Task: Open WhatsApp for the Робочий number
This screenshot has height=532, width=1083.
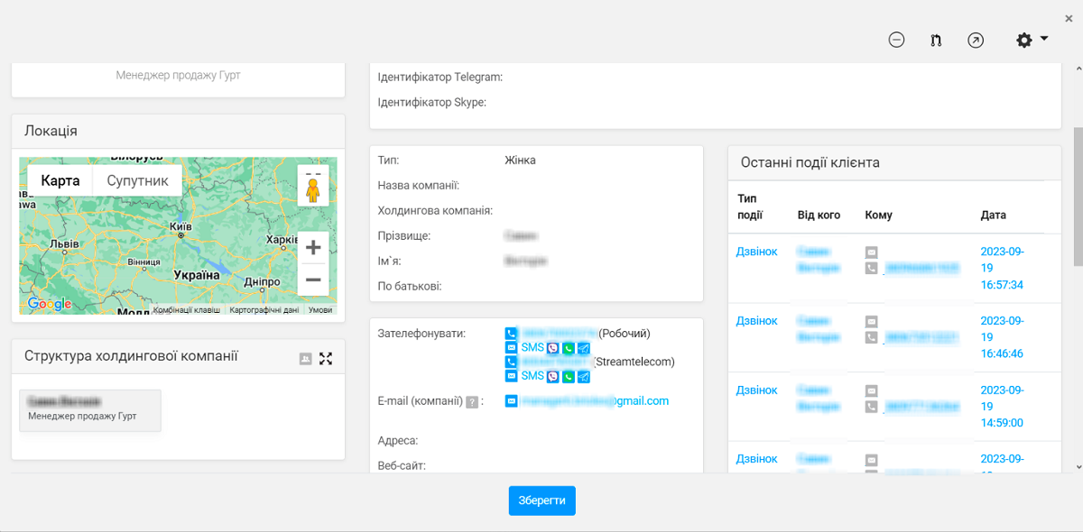Action: (x=569, y=348)
